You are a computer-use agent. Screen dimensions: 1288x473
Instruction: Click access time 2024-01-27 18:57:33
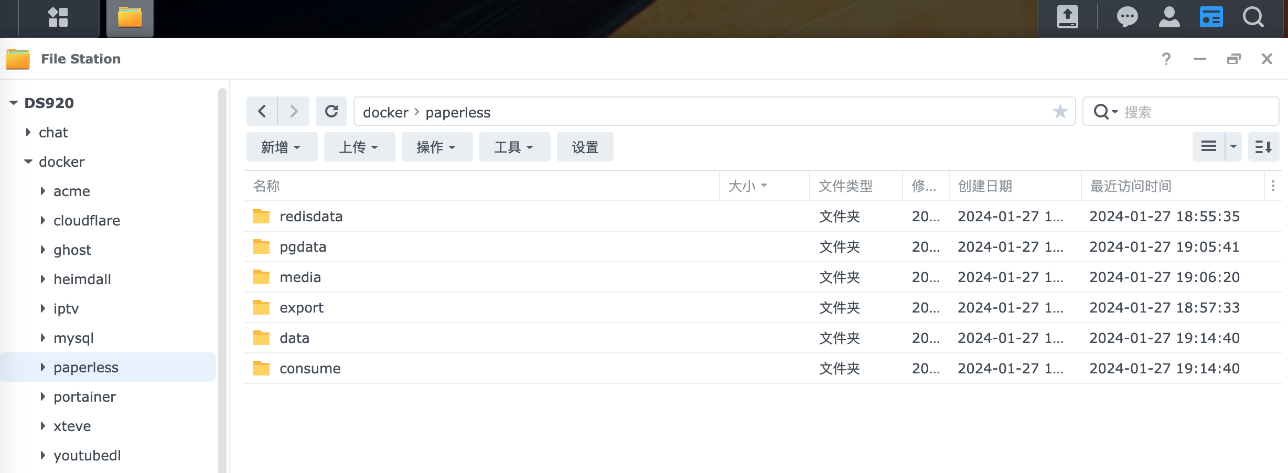coord(1164,307)
